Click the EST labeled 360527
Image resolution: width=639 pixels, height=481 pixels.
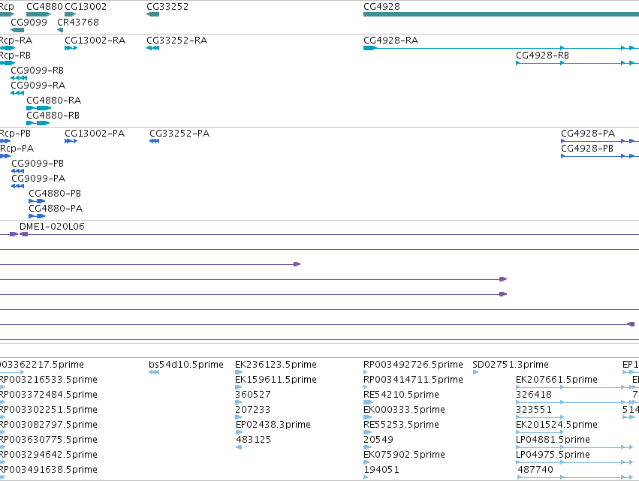(x=253, y=395)
